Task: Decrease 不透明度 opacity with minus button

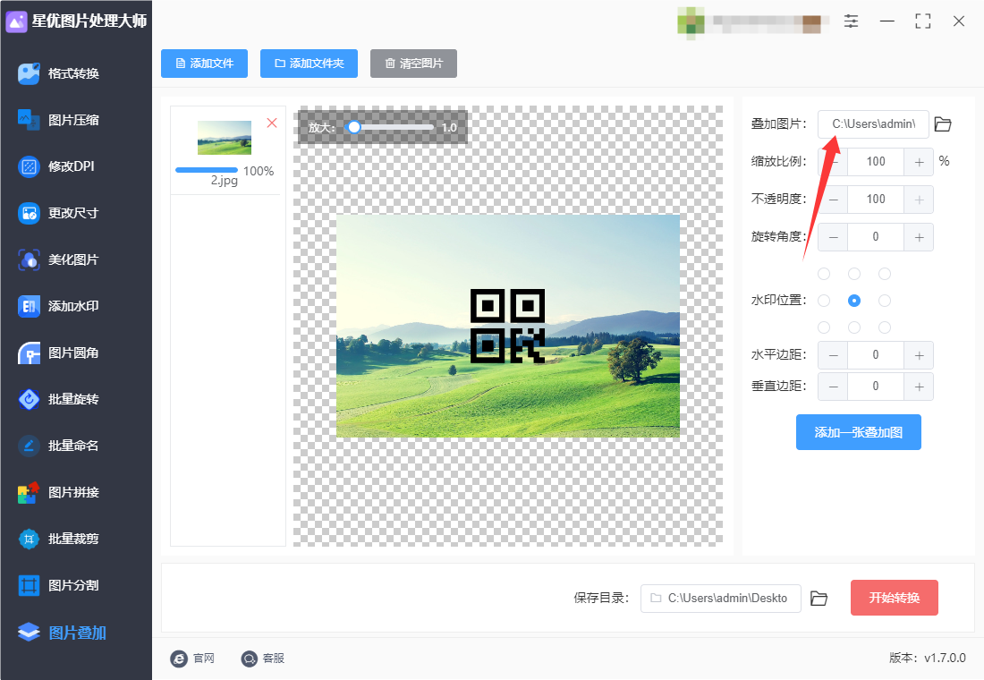Action: [833, 200]
